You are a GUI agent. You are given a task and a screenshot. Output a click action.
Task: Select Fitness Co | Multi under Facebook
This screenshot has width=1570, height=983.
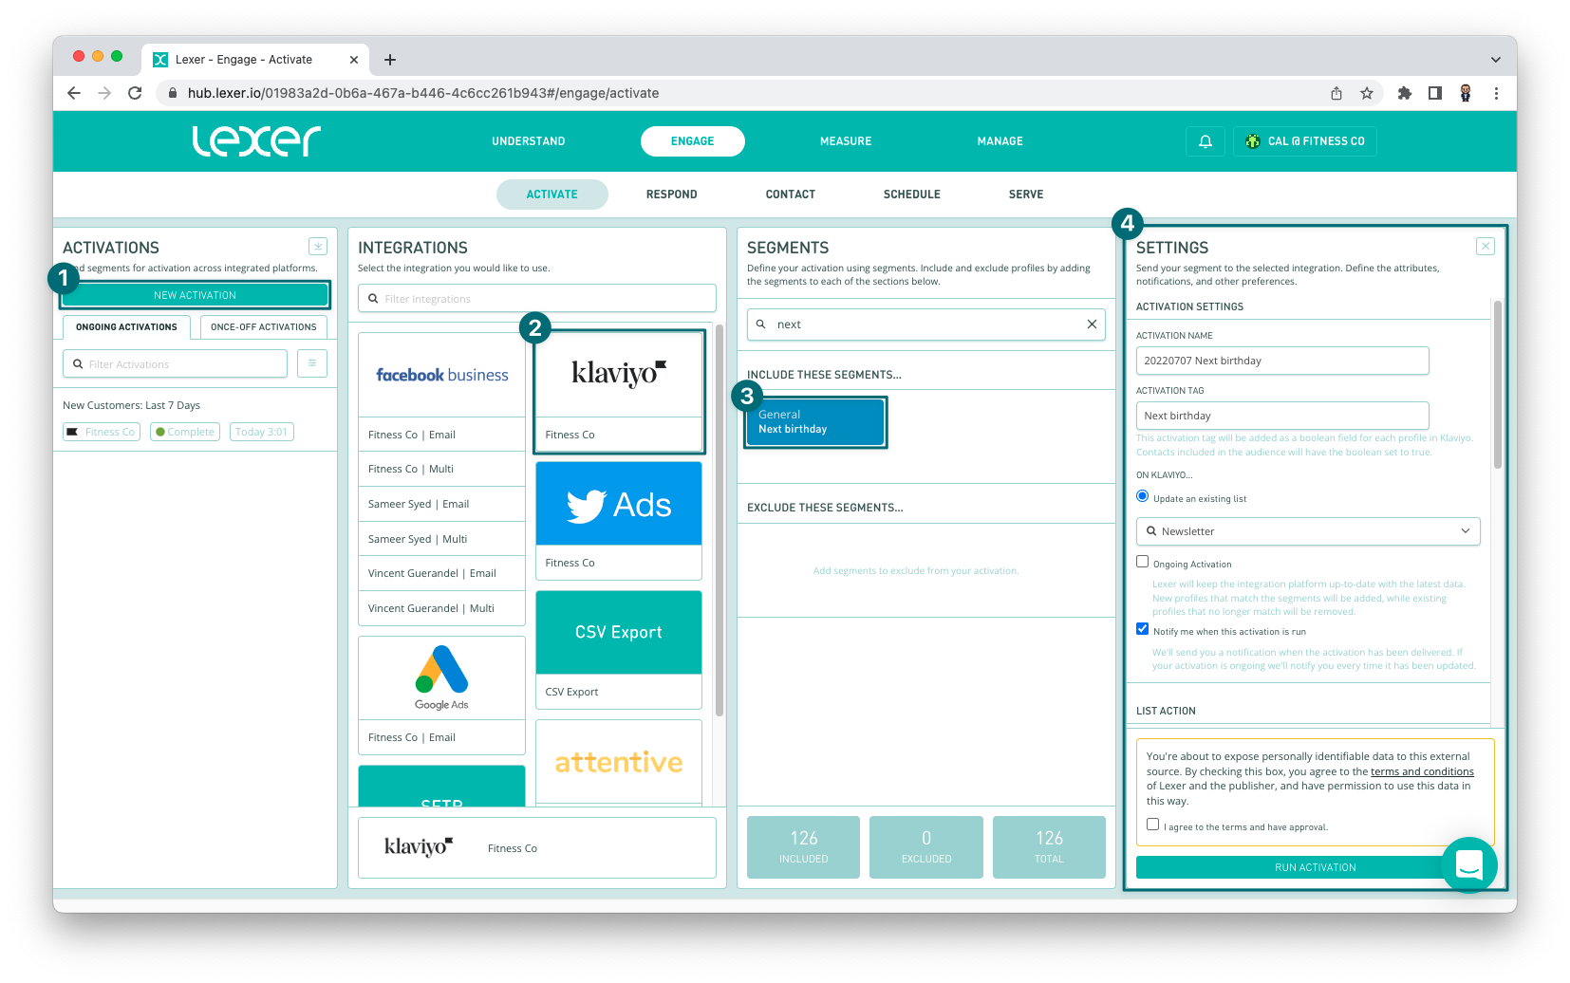pyautogui.click(x=442, y=469)
